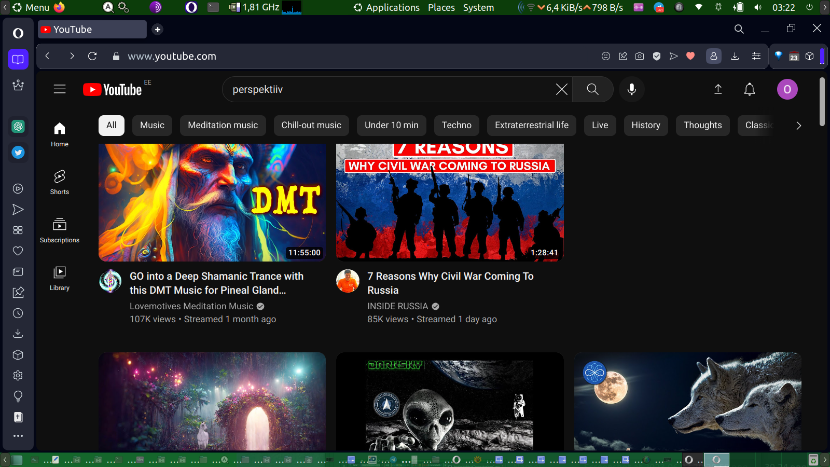Play the DMT shamanic trance video thumbnail
The height and width of the screenshot is (467, 830).
(x=212, y=202)
